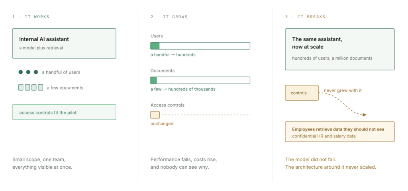This screenshot has height=191, width=408.
Task: Click the small Access controls square
Action: pyautogui.click(x=155, y=115)
